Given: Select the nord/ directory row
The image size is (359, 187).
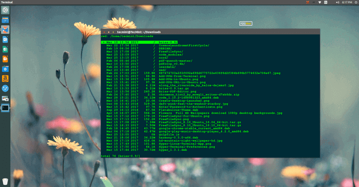Looking at the screenshot, I should pos(137,58).
